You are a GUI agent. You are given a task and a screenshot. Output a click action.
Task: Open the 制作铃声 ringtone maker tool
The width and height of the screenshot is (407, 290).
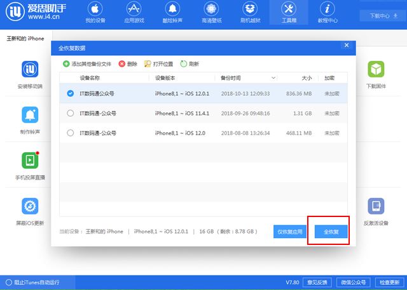(30, 115)
